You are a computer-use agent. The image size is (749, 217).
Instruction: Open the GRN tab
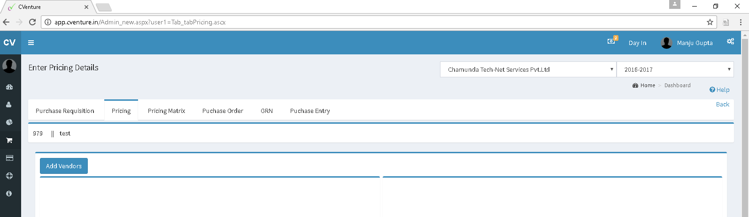267,111
